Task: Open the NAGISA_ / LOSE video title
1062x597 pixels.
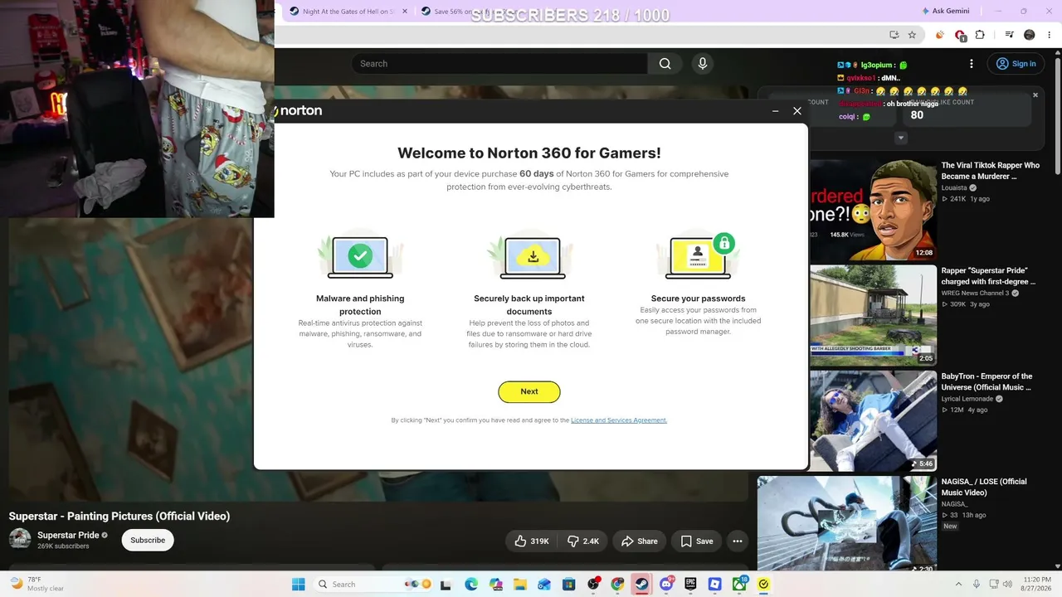Action: tap(984, 487)
